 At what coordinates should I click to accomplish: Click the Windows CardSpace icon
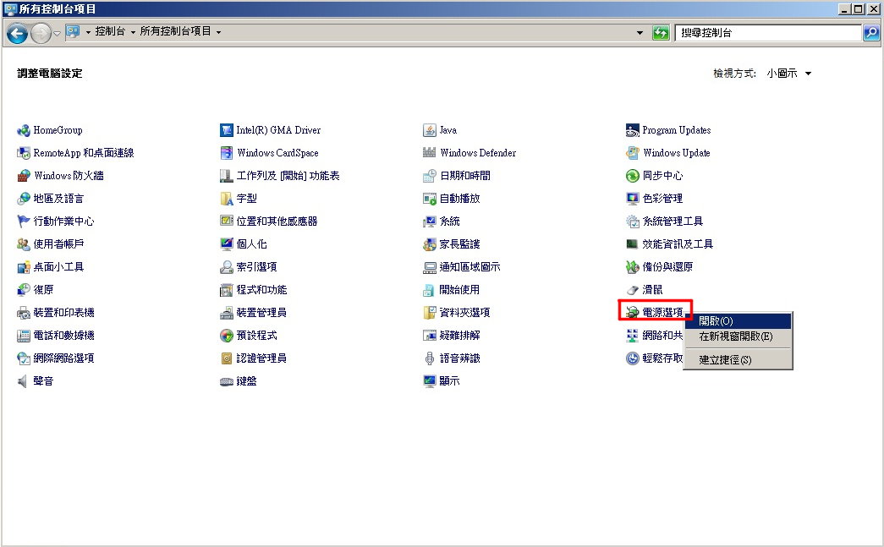tap(226, 153)
